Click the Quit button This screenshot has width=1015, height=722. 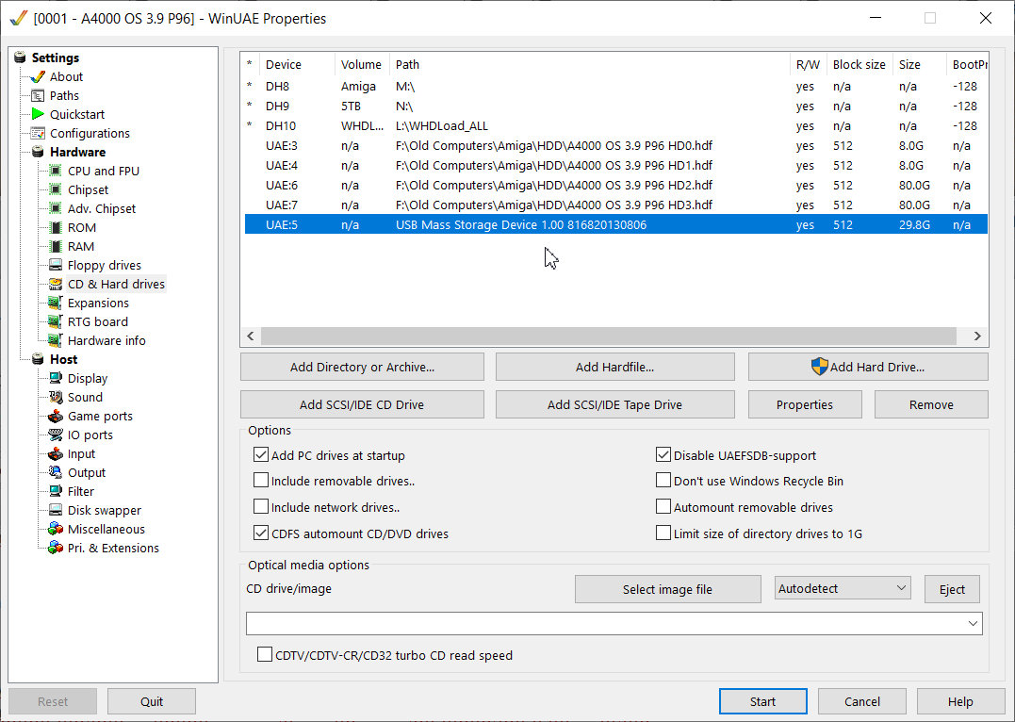(x=152, y=701)
